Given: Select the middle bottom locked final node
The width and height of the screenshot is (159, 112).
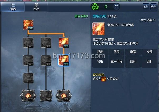Looking at the screenshot, I should pyautogui.click(x=46, y=96).
